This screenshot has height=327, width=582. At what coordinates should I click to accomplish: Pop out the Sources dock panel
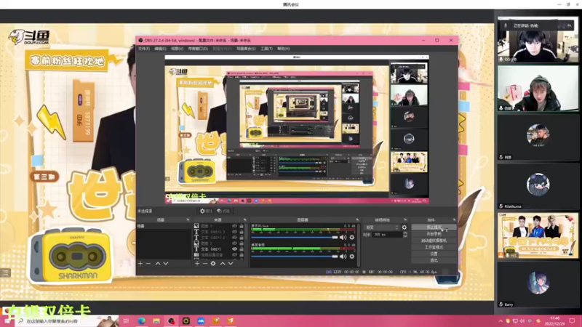pyautogui.click(x=244, y=220)
